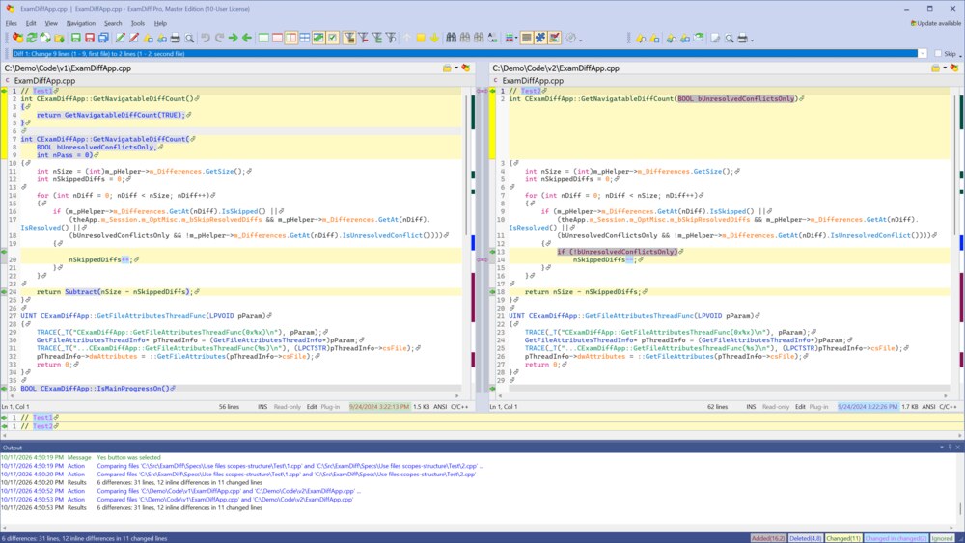Click the Print preview magnifier icon
965x543 pixels.
189,39
